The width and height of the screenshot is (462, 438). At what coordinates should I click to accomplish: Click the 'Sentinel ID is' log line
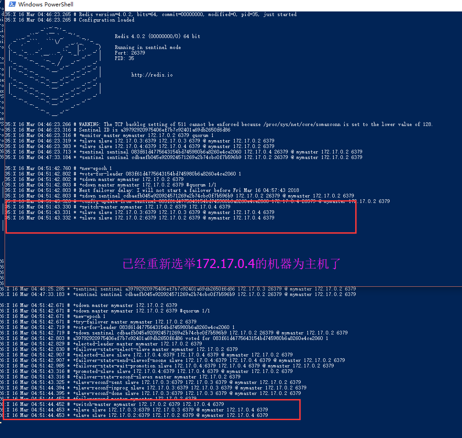pos(117,130)
